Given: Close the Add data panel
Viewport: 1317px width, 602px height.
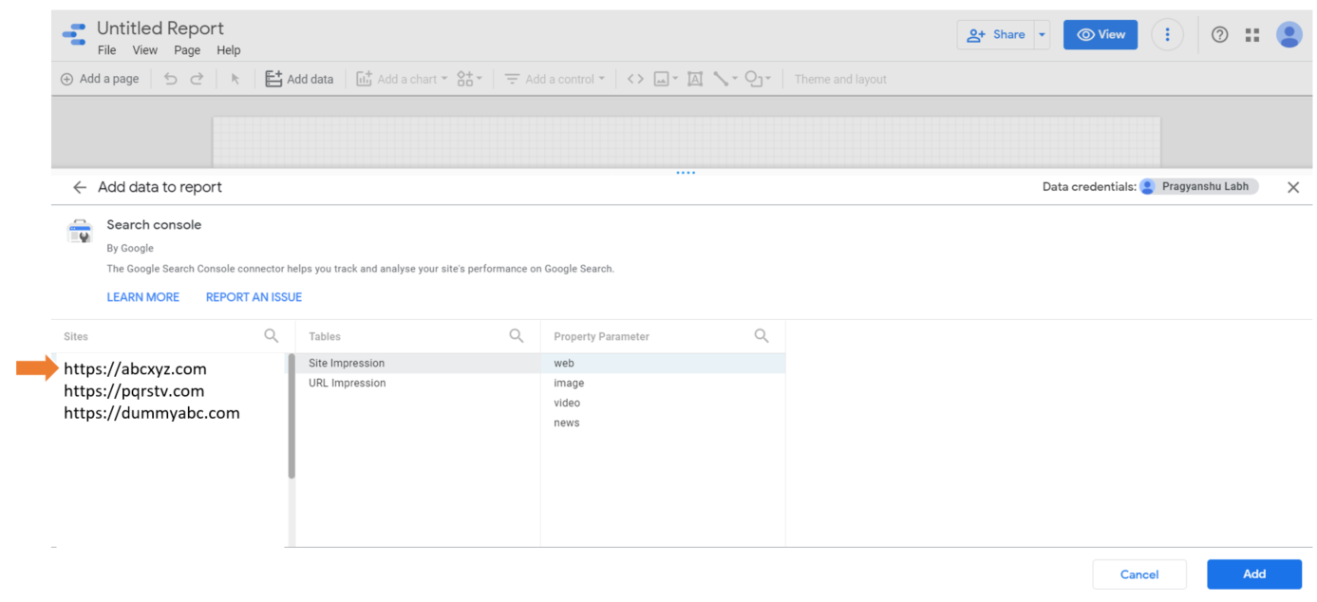Looking at the screenshot, I should click(x=1293, y=187).
